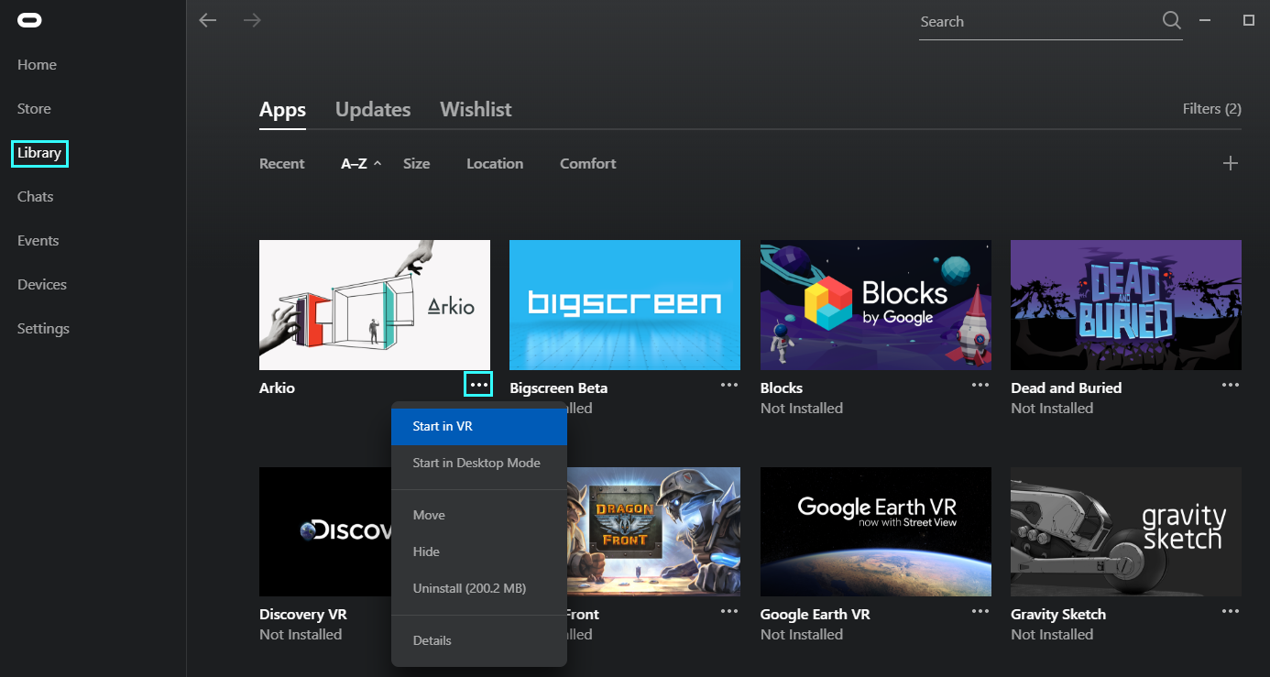Maximize the Oculus window
Screen dimensions: 1270x677
[1248, 20]
